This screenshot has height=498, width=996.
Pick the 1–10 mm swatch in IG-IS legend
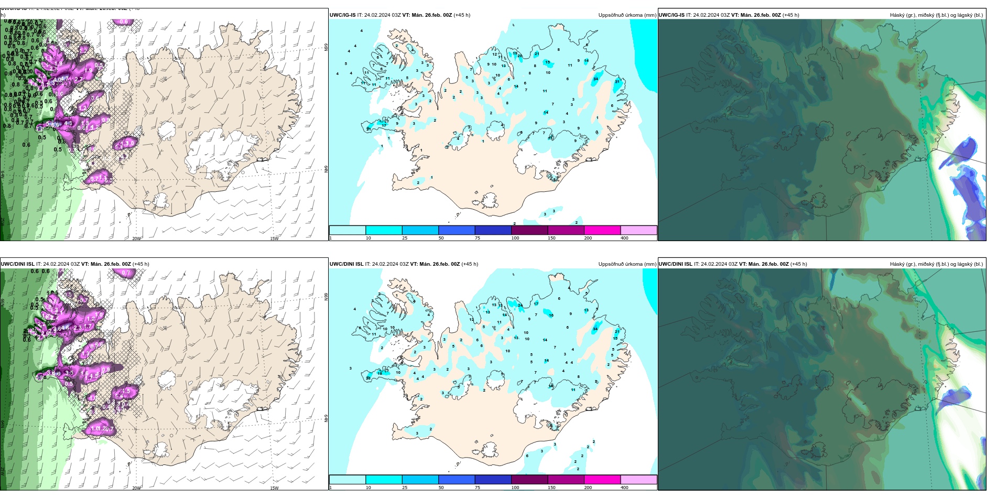(348, 230)
